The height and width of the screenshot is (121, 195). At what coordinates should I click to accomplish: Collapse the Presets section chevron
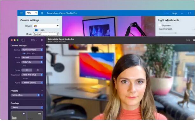(42, 91)
